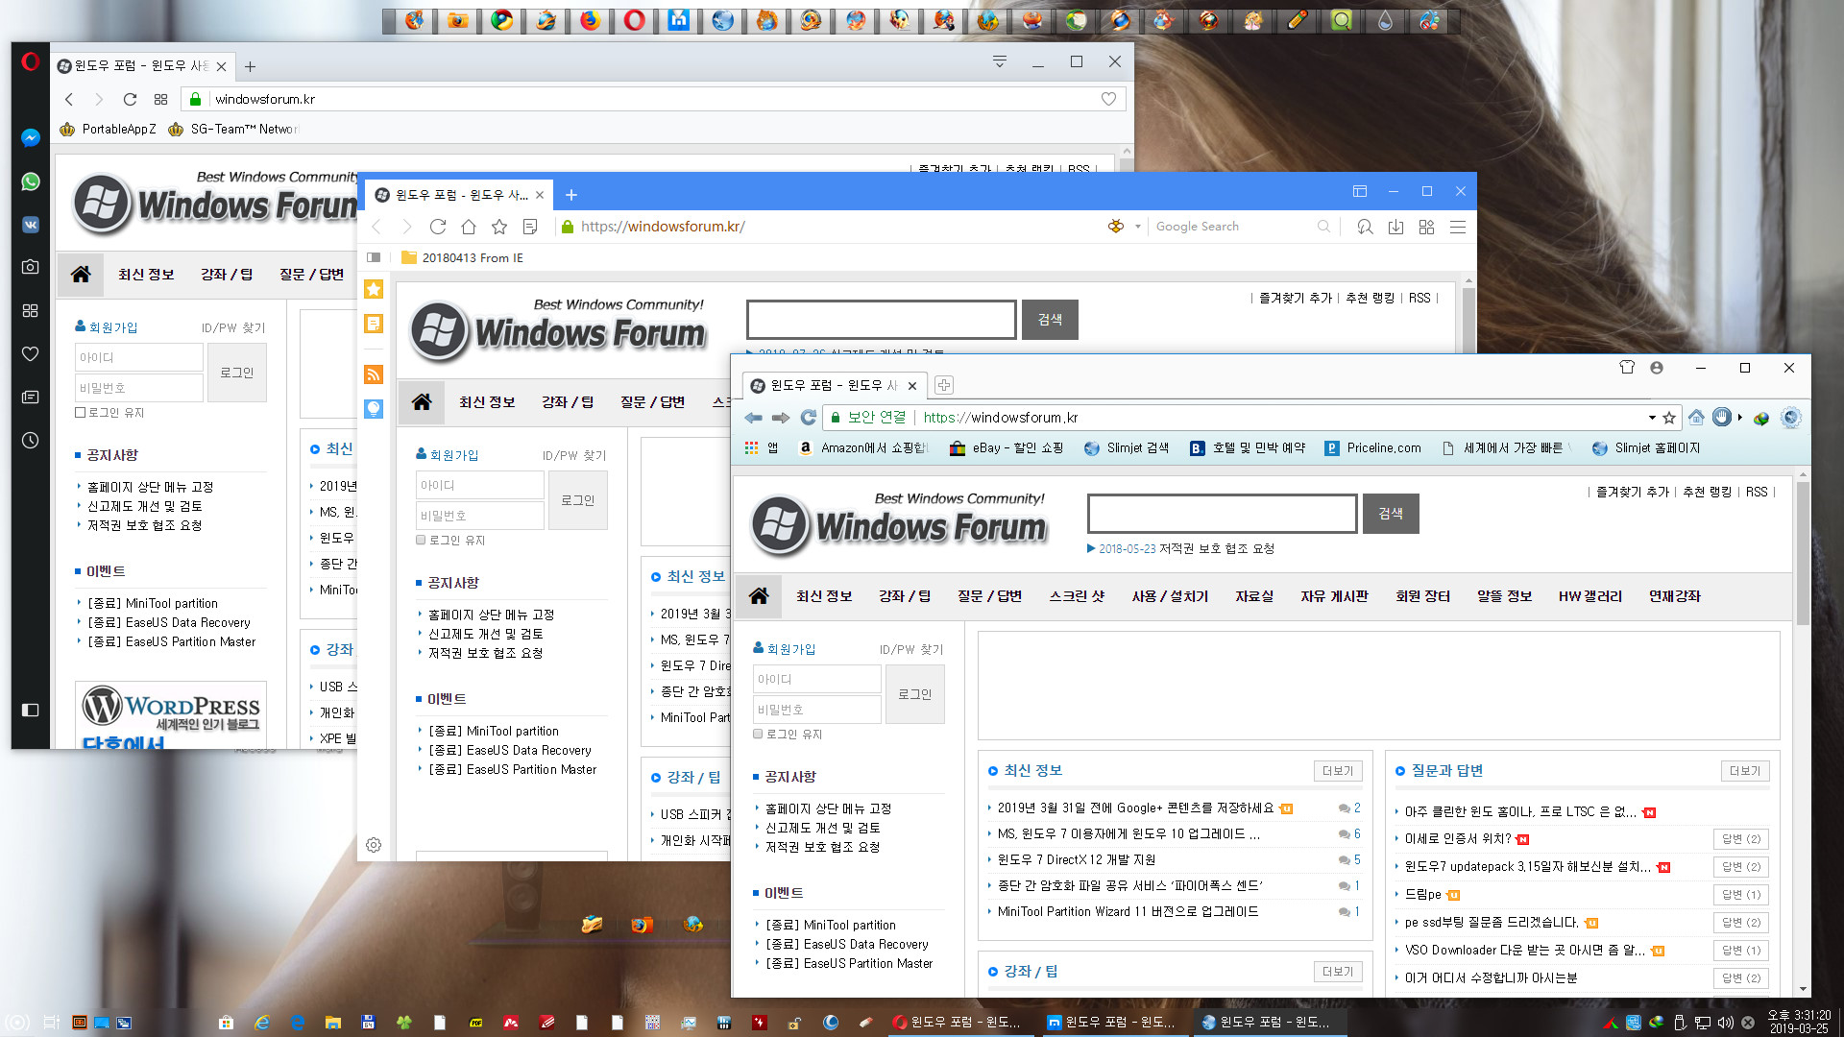The height and width of the screenshot is (1037, 1844).
Task: Click 더보기 in the 질문과 답변 section
Action: [x=1744, y=771]
